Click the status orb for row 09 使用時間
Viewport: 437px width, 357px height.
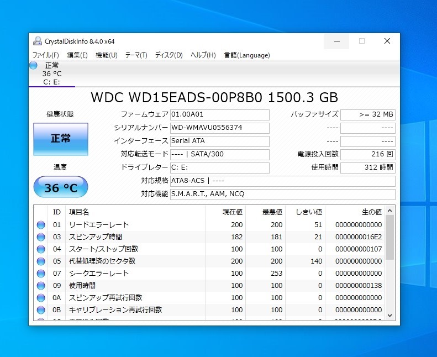pyautogui.click(x=41, y=285)
